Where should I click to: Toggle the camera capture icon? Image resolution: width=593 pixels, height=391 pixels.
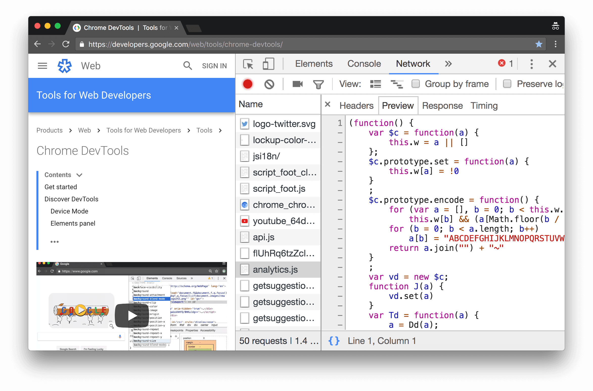(x=297, y=84)
